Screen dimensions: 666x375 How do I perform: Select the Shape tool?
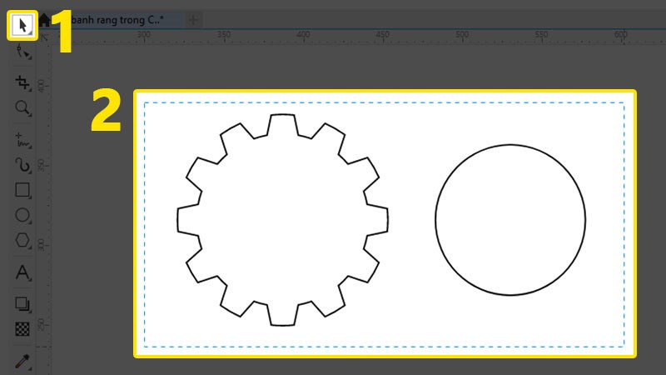coord(22,52)
